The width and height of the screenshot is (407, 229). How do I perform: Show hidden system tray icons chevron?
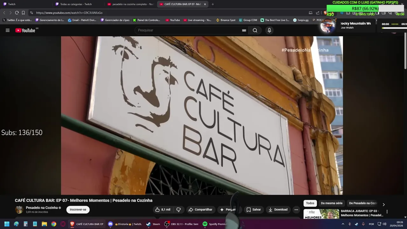(343, 224)
